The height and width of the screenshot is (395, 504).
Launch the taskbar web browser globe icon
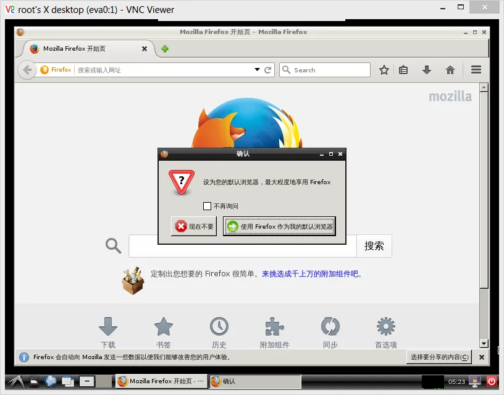(x=51, y=381)
